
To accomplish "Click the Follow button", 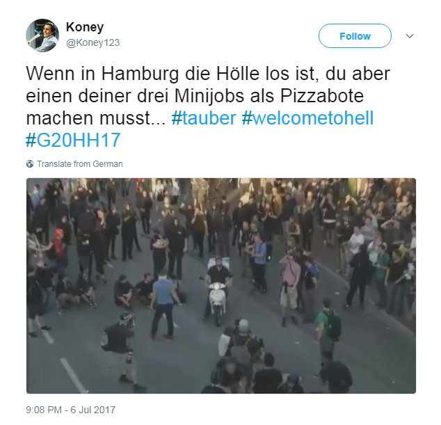I will tap(355, 36).
